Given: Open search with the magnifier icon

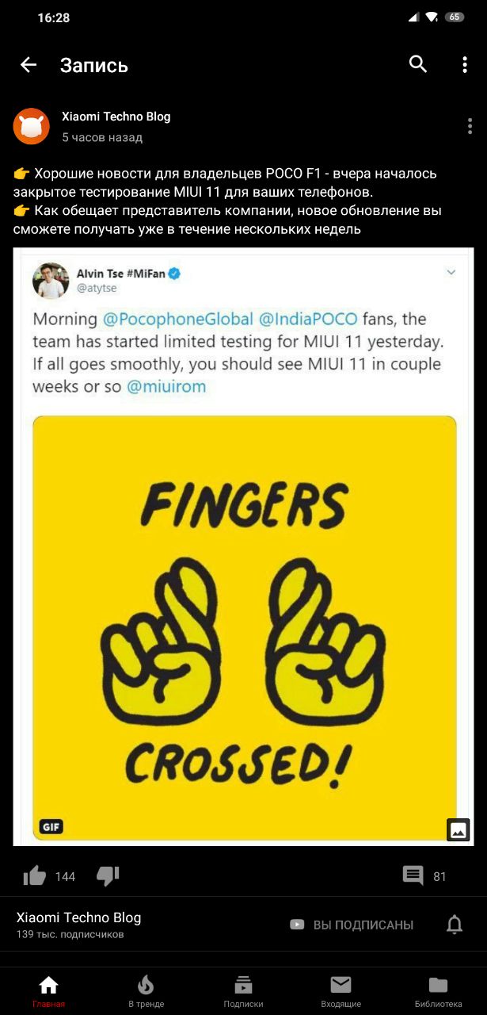Looking at the screenshot, I should 418,64.
